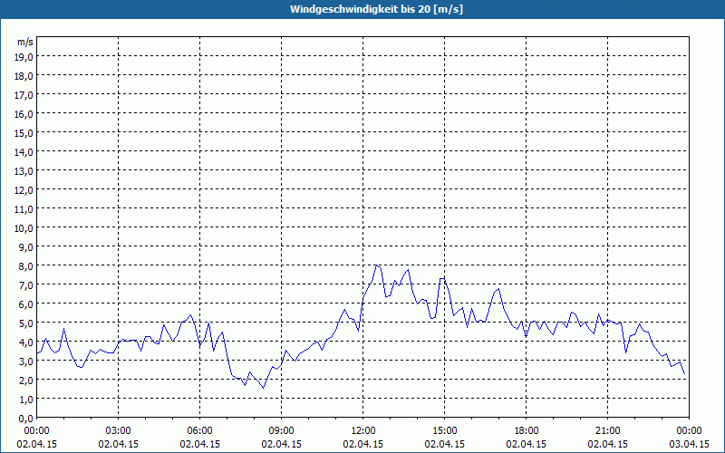725x453 pixels.
Task: Click the 5,0 y-axis label
Action: pyautogui.click(x=25, y=323)
